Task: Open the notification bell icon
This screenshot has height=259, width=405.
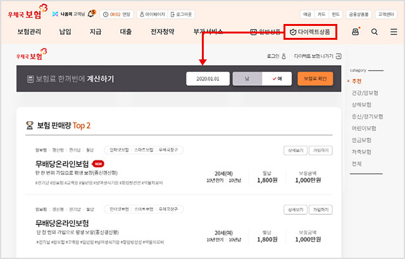Action: tap(91, 14)
